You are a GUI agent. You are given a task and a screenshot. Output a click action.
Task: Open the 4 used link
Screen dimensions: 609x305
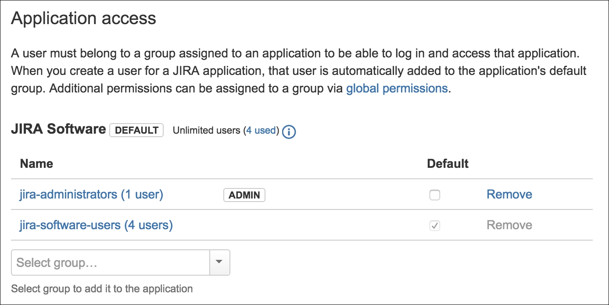[x=261, y=130]
